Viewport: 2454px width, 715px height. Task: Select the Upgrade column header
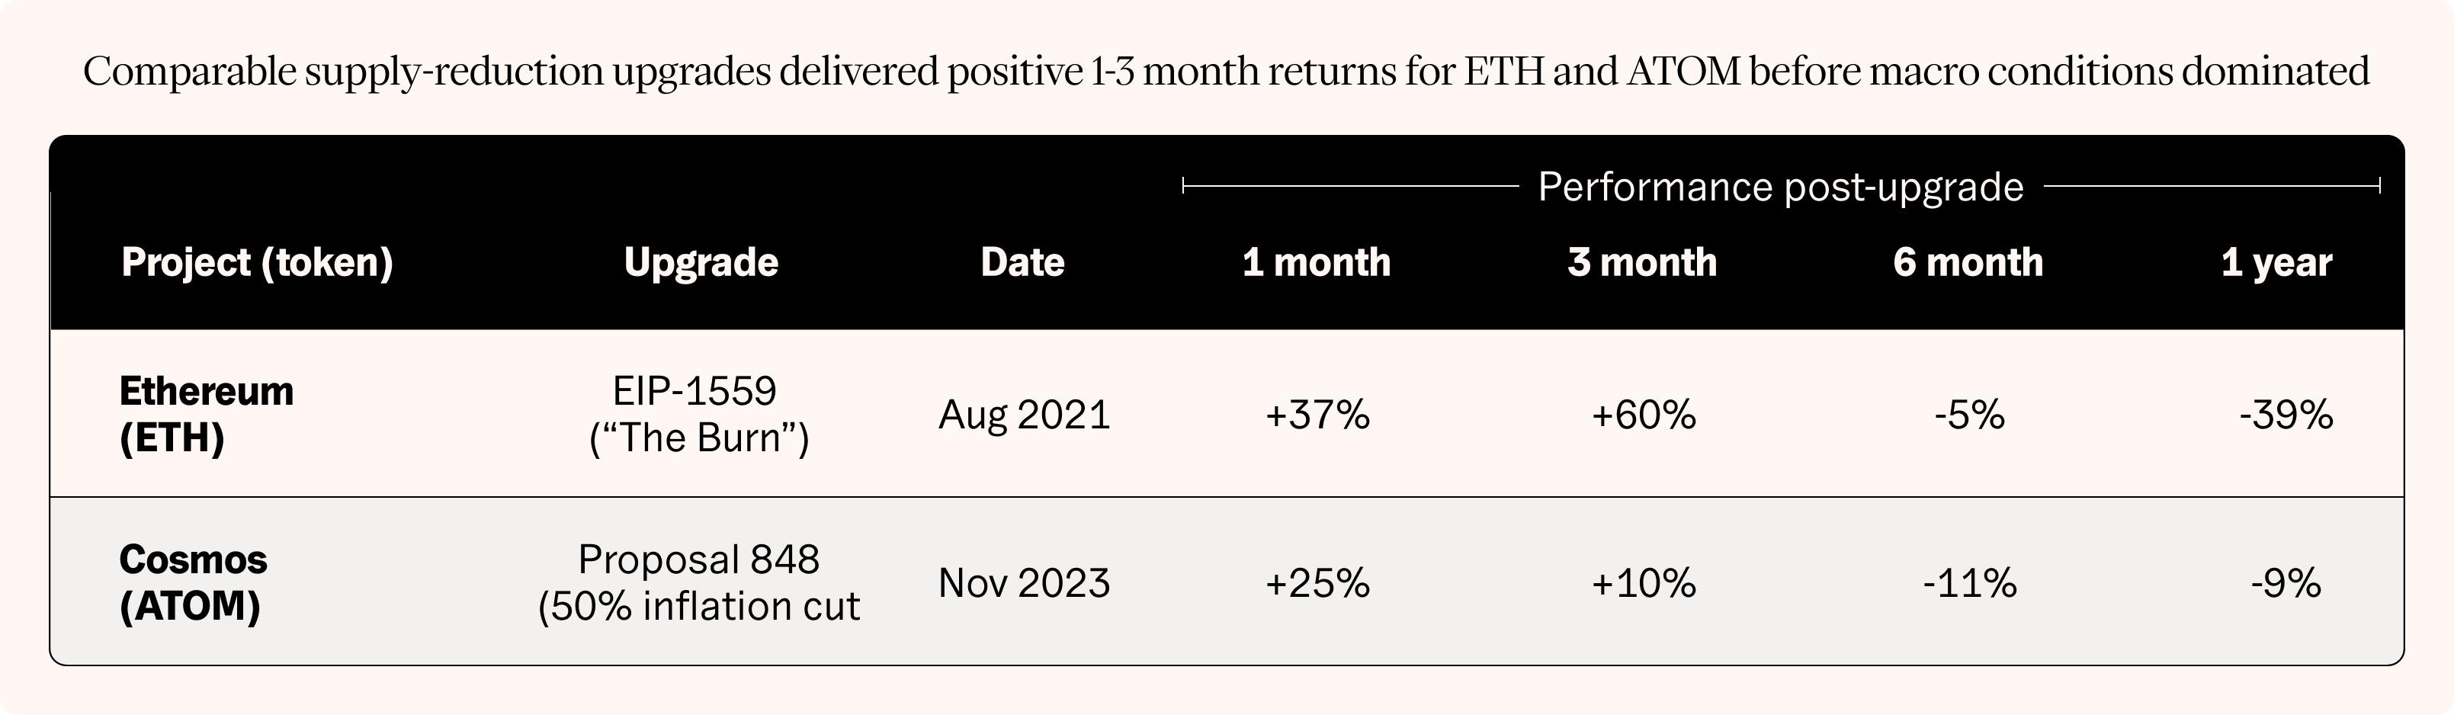coord(700,263)
